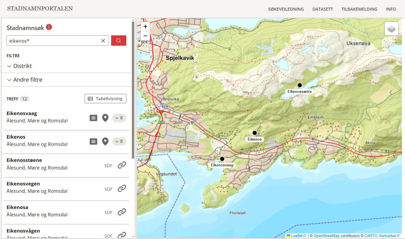Expand the 8 variants under Eikenosvaag
This screenshot has width=405, height=239.
pos(119,118)
